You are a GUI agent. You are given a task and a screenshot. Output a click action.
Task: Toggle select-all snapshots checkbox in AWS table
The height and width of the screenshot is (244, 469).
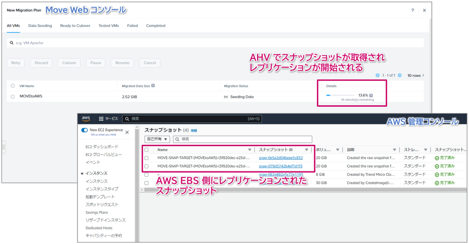(x=147, y=150)
